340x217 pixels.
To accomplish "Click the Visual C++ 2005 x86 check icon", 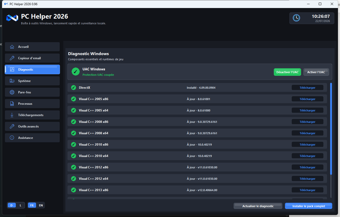I will (73, 99).
